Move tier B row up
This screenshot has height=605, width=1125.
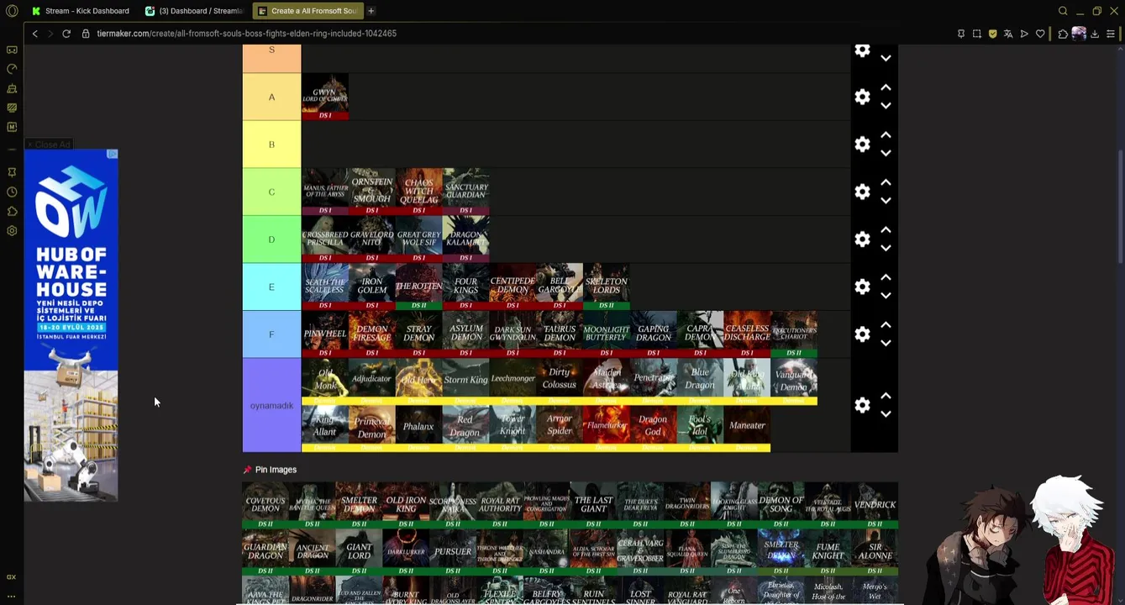click(886, 135)
